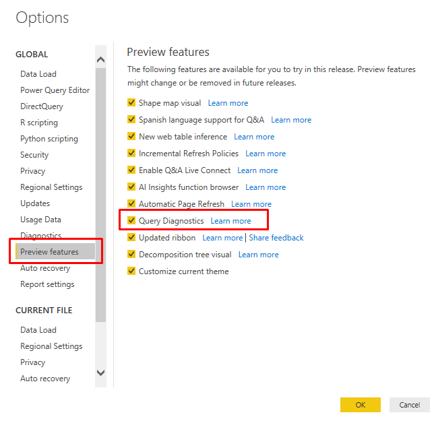434x421 pixels.
Task: Open Learn more for Automatic Page Refresh
Action: [x=251, y=204]
